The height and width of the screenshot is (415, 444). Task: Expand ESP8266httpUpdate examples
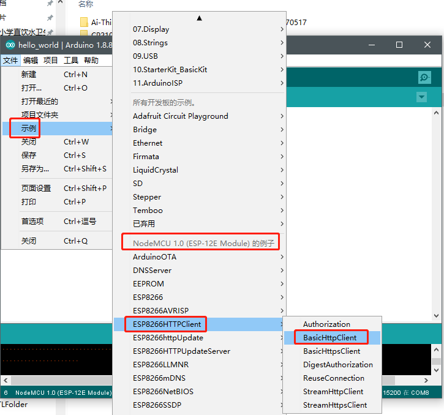(x=200, y=338)
